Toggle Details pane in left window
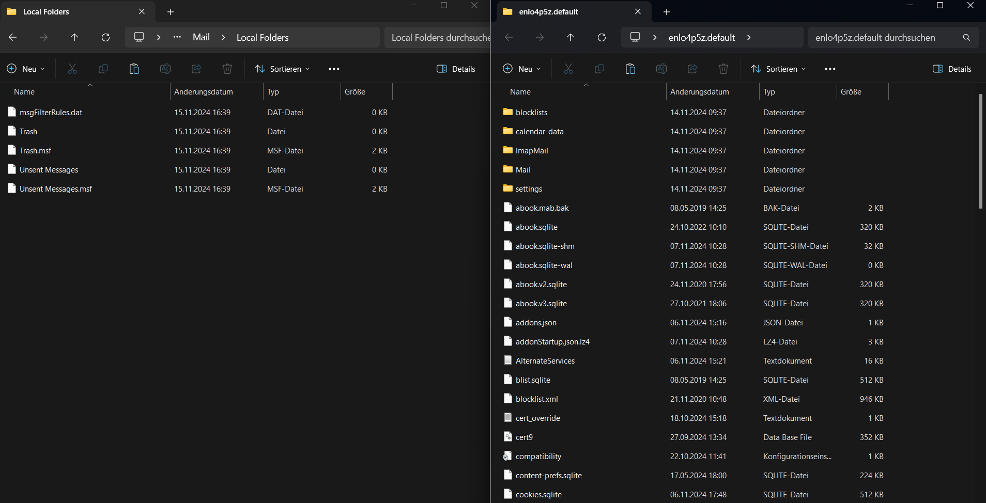Image resolution: width=986 pixels, height=503 pixels. [x=456, y=69]
